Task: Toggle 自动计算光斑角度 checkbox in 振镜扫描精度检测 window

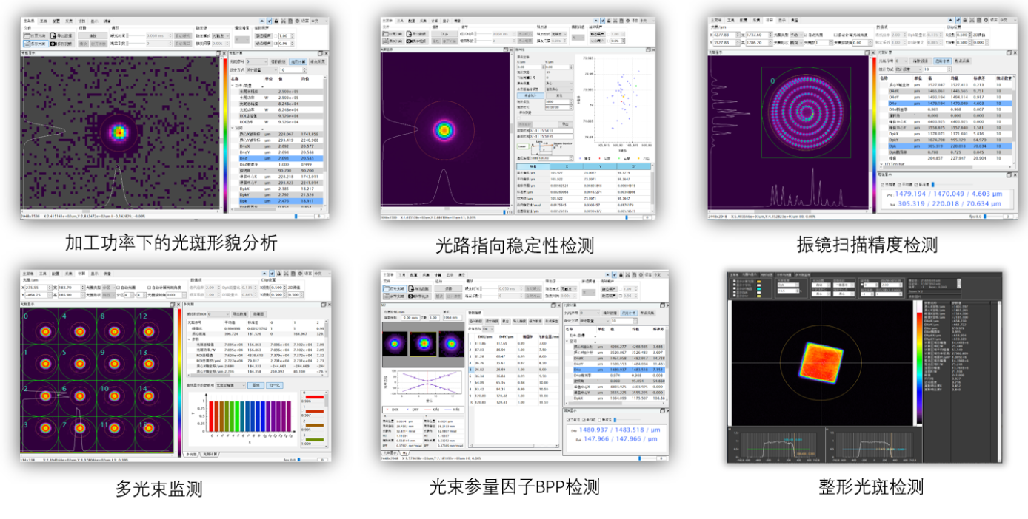Action: pyautogui.click(x=835, y=35)
